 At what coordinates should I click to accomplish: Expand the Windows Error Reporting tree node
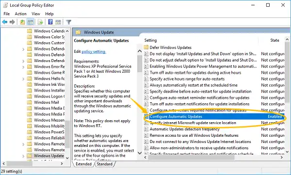click(23, 67)
